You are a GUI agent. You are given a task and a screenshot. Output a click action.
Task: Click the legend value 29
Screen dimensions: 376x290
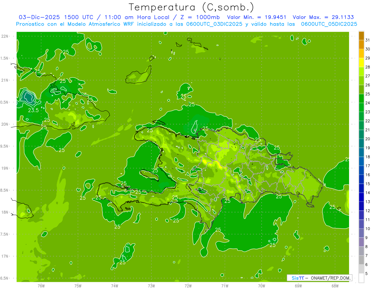pyautogui.click(x=368, y=58)
